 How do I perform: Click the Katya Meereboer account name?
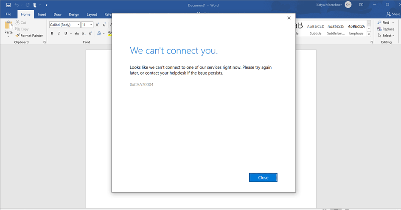click(329, 5)
